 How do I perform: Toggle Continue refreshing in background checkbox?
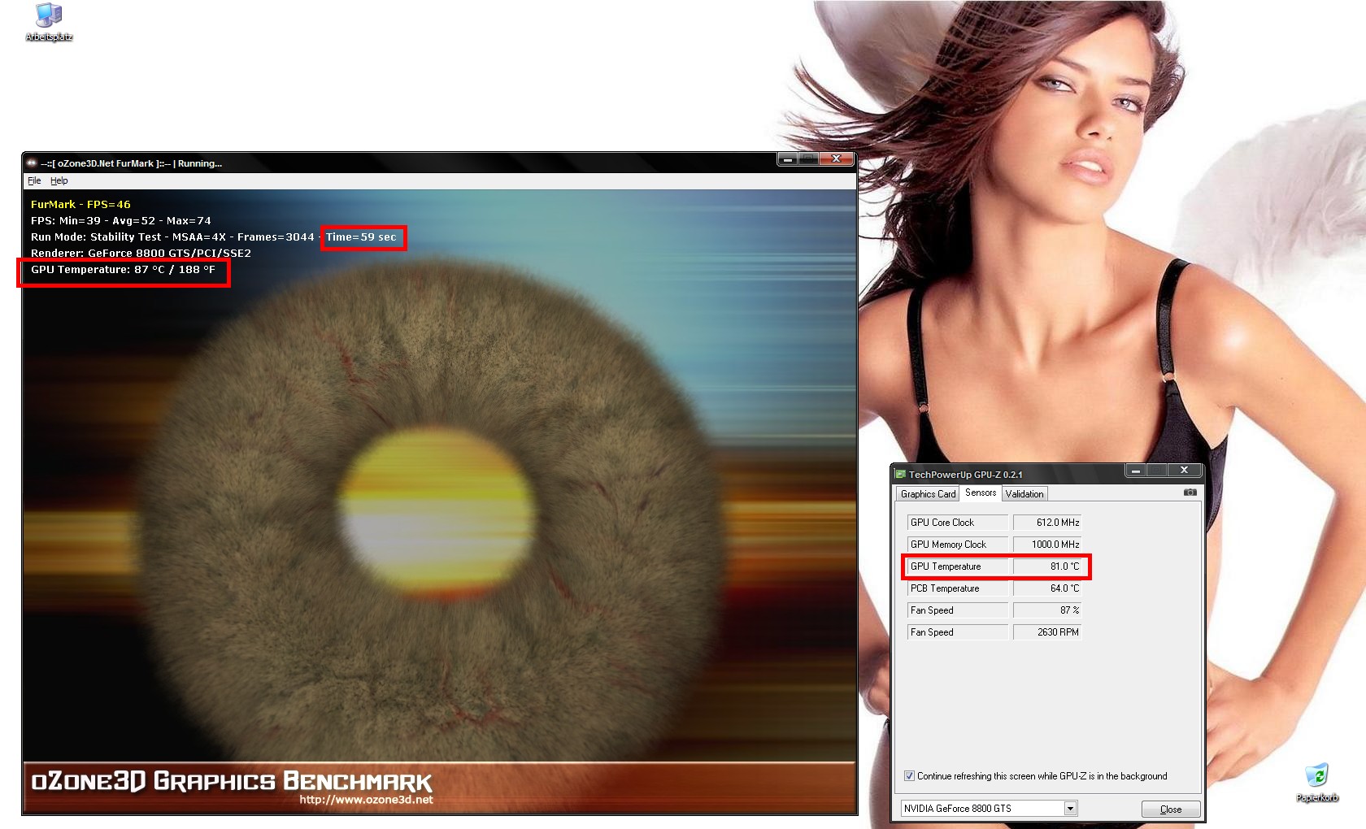[909, 776]
